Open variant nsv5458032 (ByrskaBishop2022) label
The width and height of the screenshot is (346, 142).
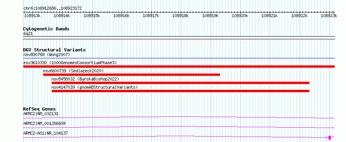click(x=85, y=79)
